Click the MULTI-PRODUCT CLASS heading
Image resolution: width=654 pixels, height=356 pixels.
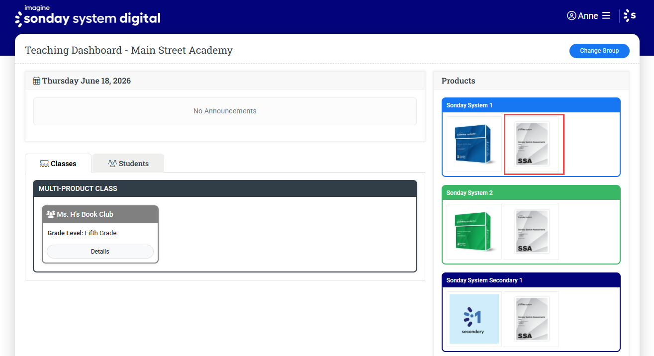click(x=78, y=188)
